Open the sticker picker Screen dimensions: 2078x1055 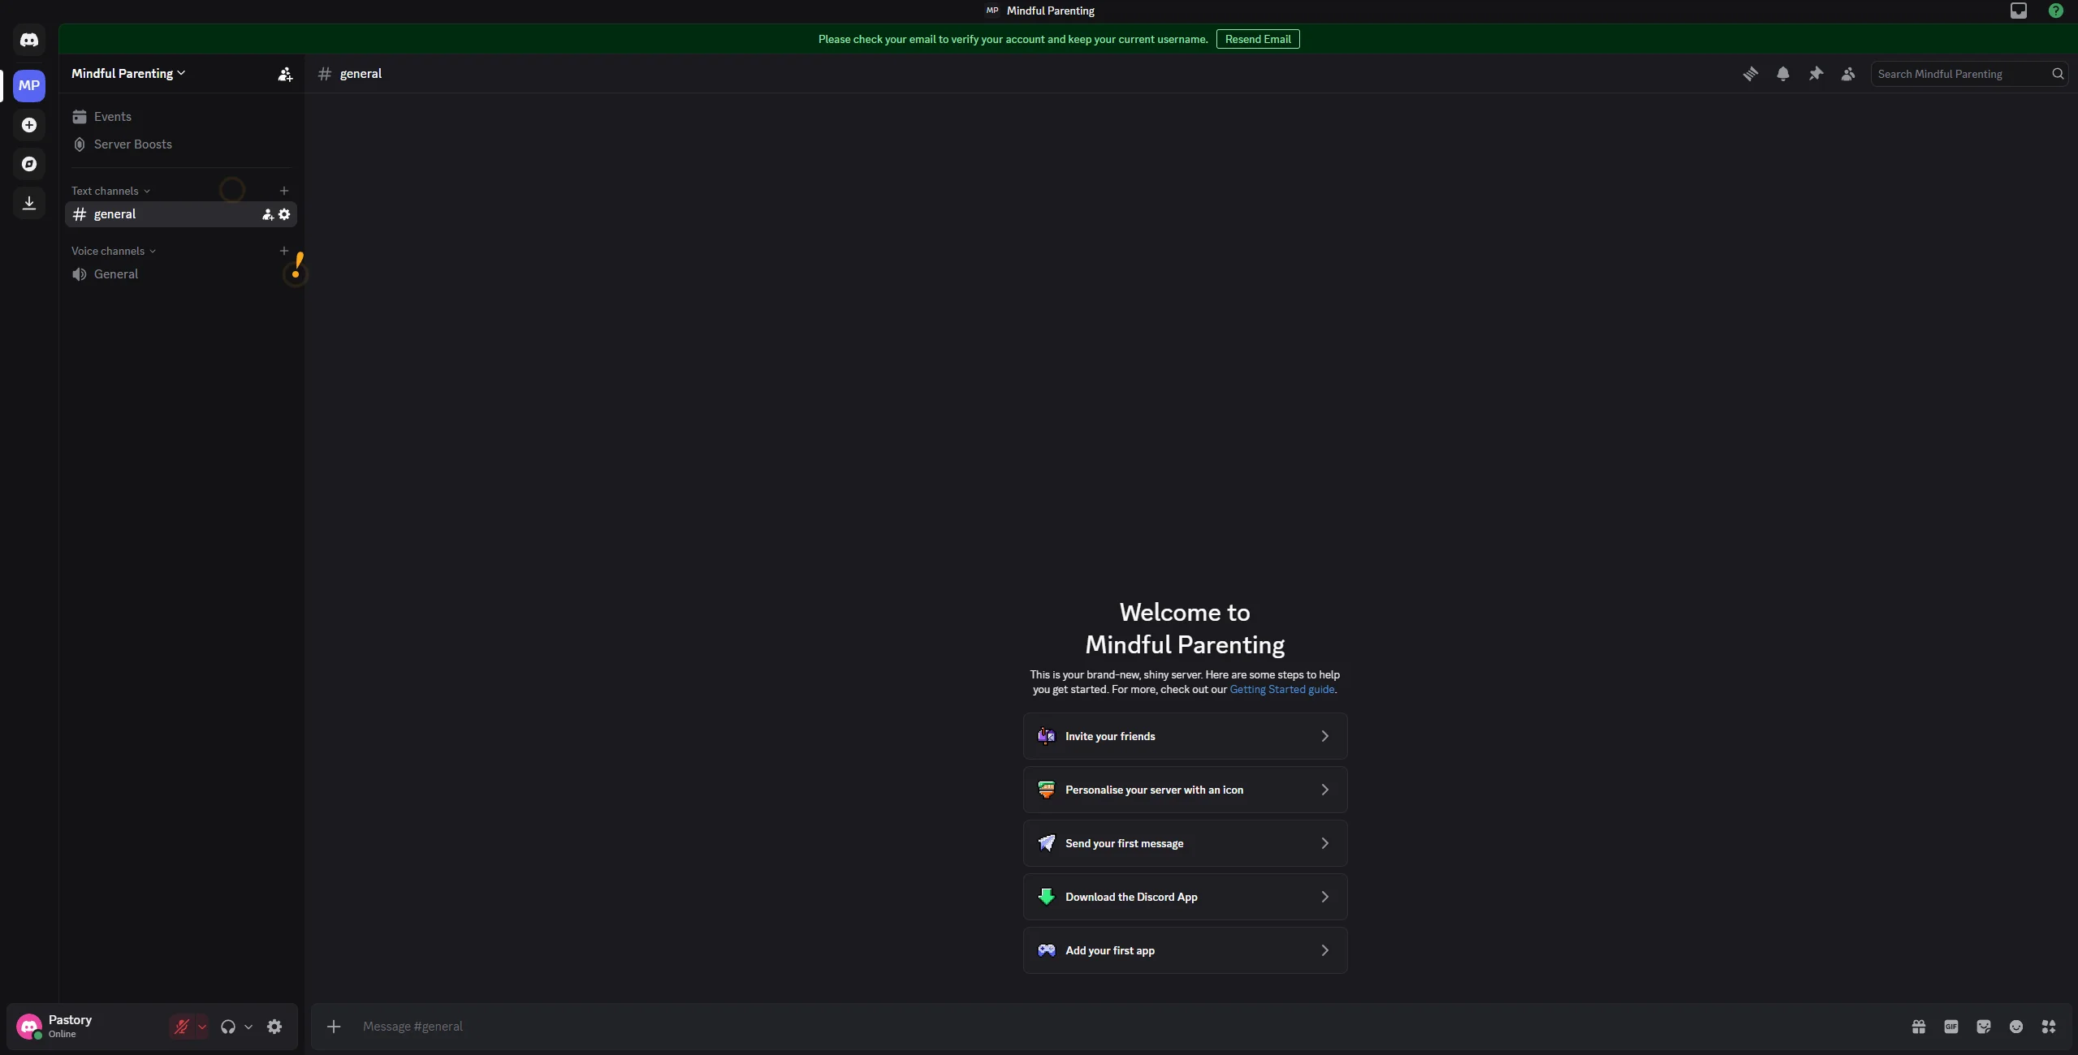point(1984,1026)
